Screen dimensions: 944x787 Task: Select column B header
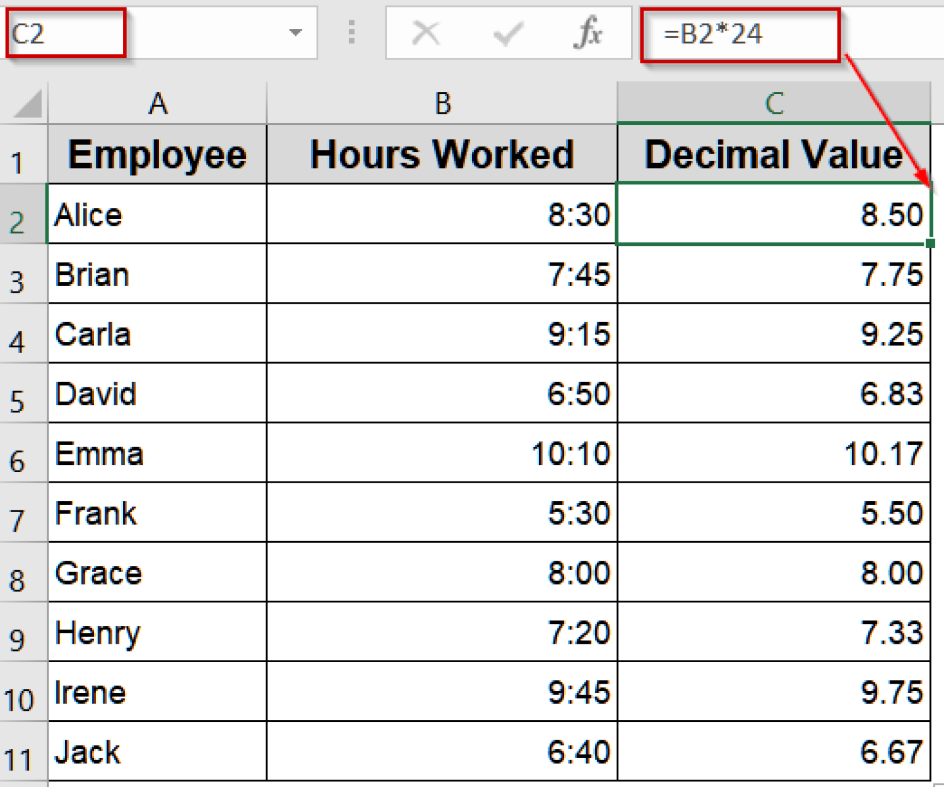click(x=441, y=103)
